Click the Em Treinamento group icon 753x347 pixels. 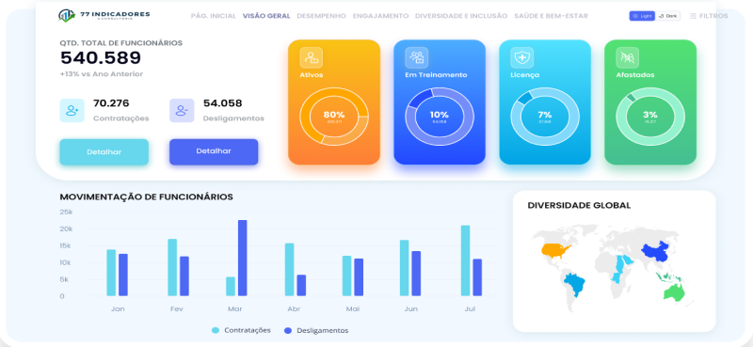416,58
